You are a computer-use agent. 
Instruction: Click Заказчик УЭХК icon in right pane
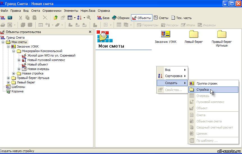click(x=166, y=34)
